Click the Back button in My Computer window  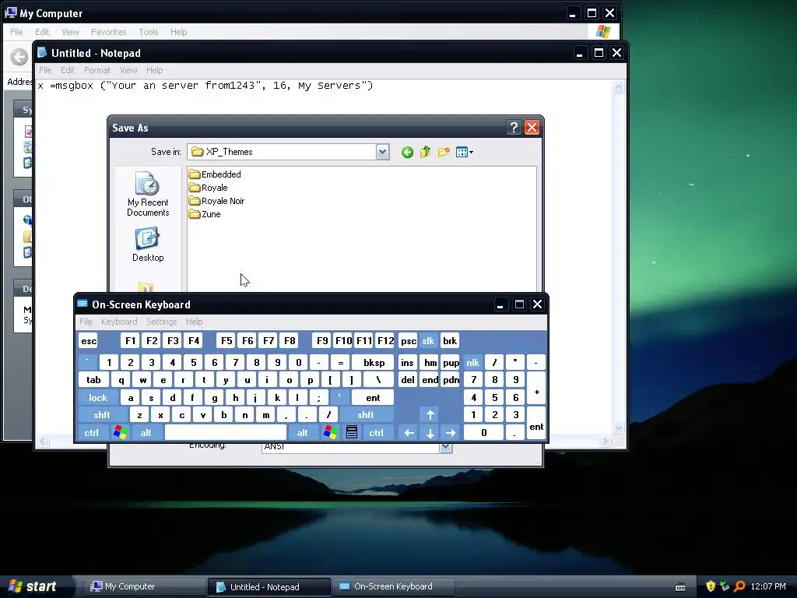[x=19, y=56]
